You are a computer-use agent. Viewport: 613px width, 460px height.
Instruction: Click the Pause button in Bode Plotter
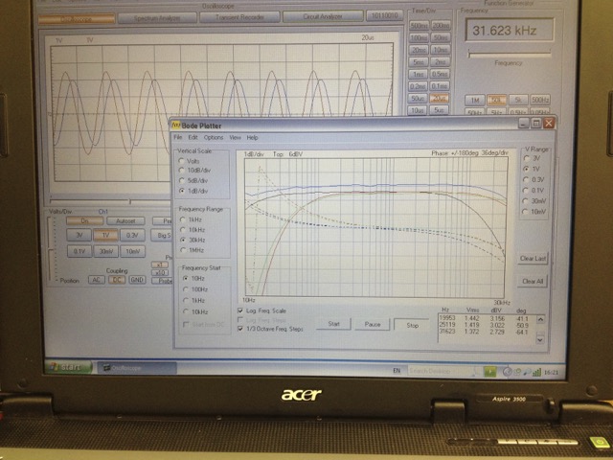point(373,324)
